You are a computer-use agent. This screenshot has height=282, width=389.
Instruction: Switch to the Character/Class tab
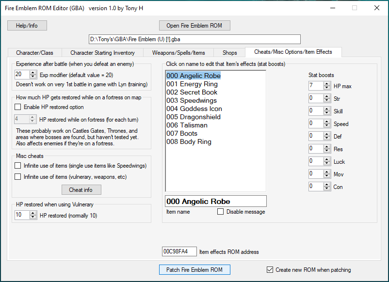[x=34, y=52]
